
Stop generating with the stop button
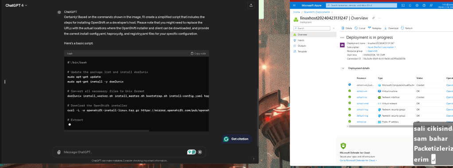click(x=200, y=152)
